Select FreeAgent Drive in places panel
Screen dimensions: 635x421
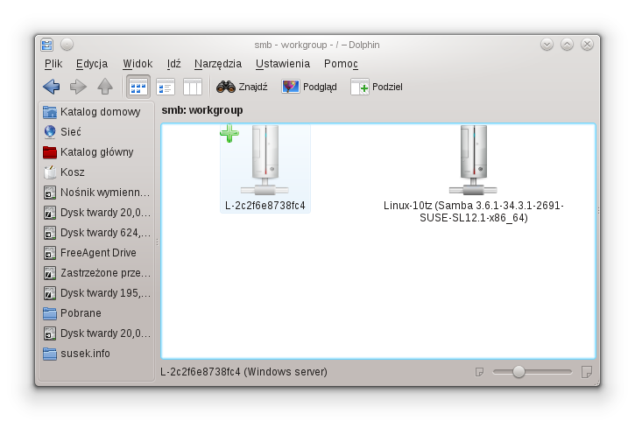[98, 253]
